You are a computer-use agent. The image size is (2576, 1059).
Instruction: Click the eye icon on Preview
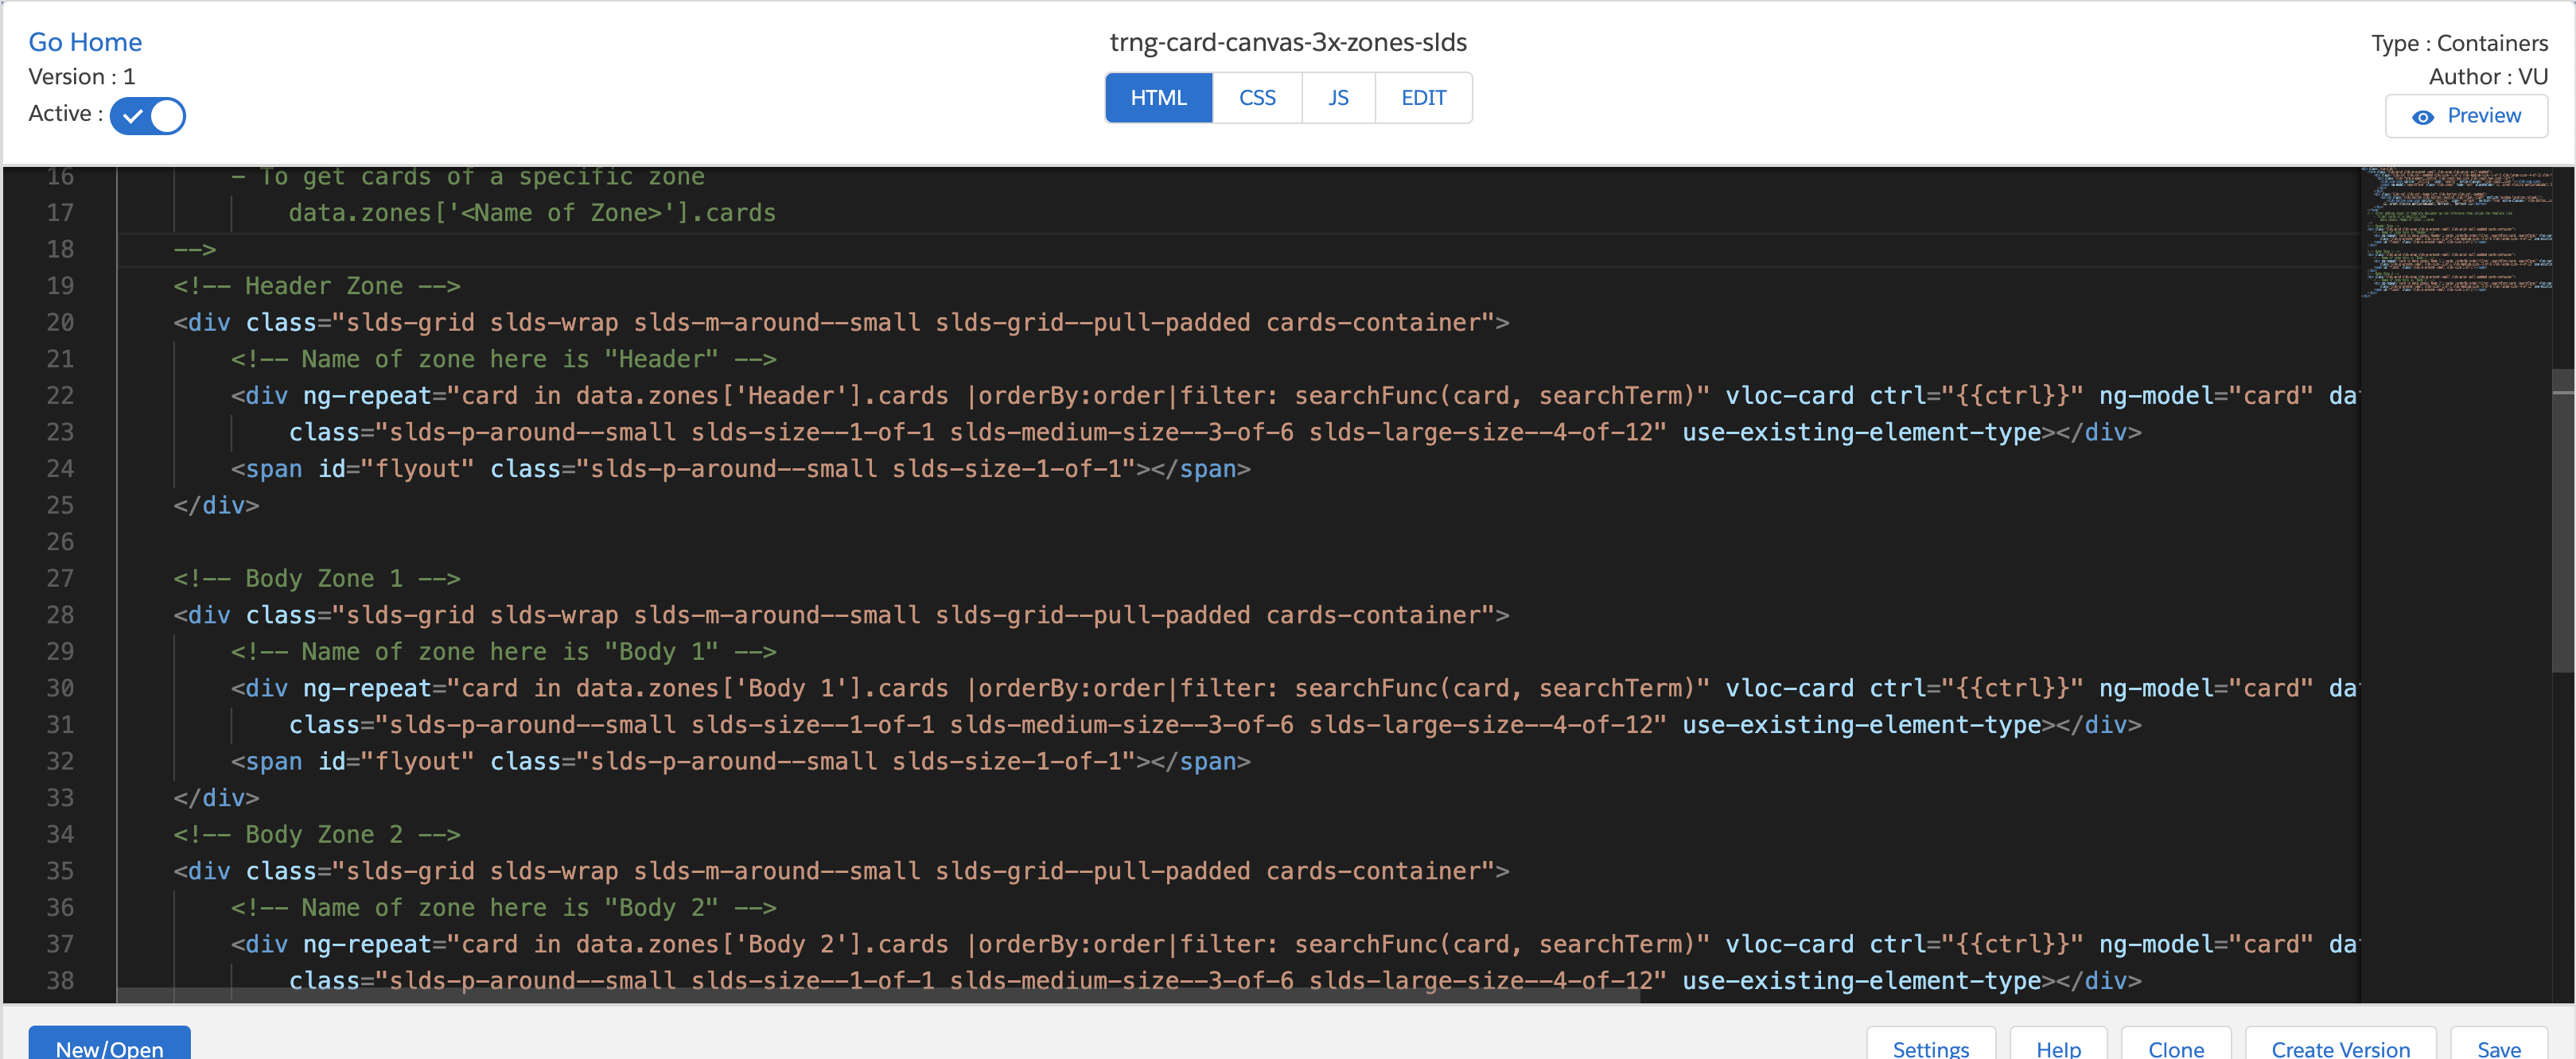pos(2422,117)
